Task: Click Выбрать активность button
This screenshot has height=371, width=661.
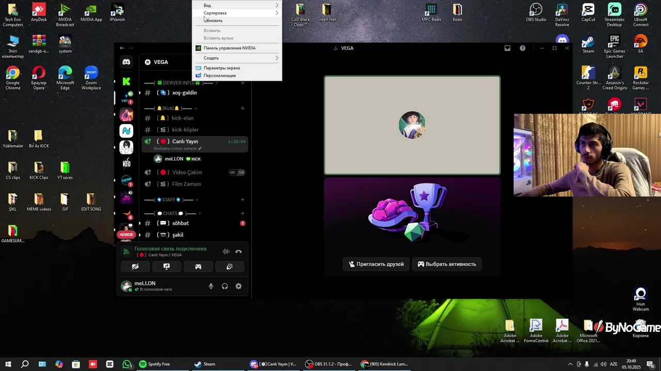Action: coord(447,264)
